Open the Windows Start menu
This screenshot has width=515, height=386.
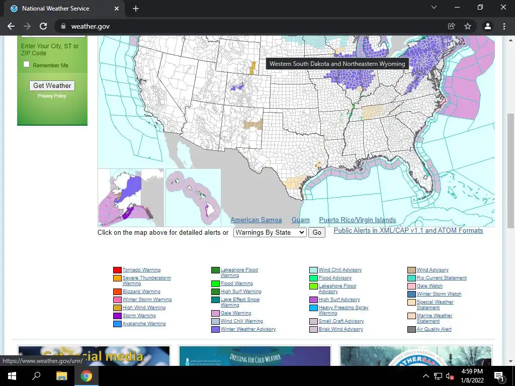pos(12,376)
